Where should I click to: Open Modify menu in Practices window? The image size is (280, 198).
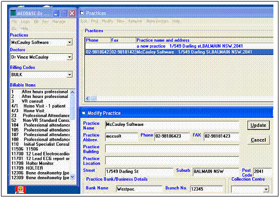[x=107, y=21]
